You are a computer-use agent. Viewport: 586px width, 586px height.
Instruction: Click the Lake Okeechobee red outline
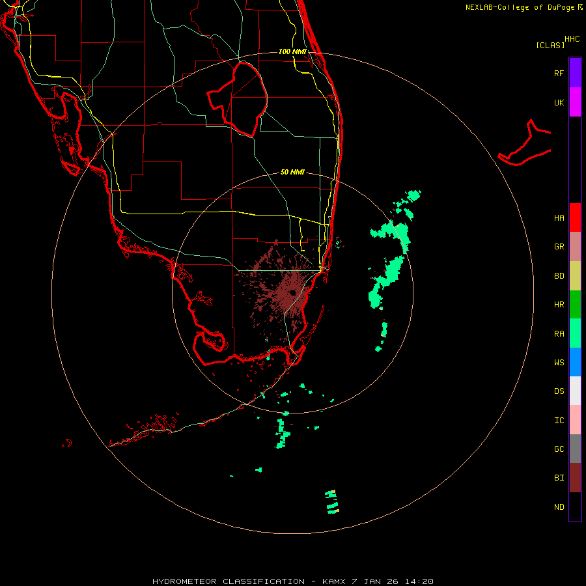pyautogui.click(x=238, y=99)
